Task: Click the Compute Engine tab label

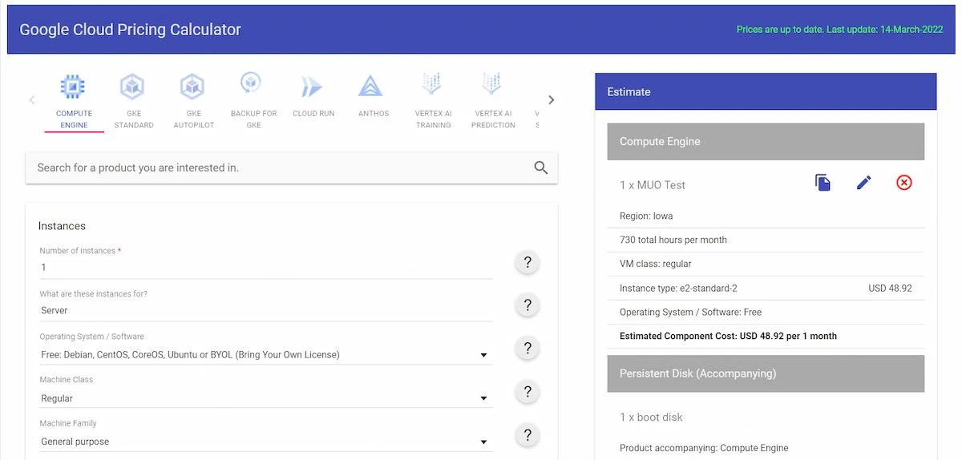Action: coord(74,119)
